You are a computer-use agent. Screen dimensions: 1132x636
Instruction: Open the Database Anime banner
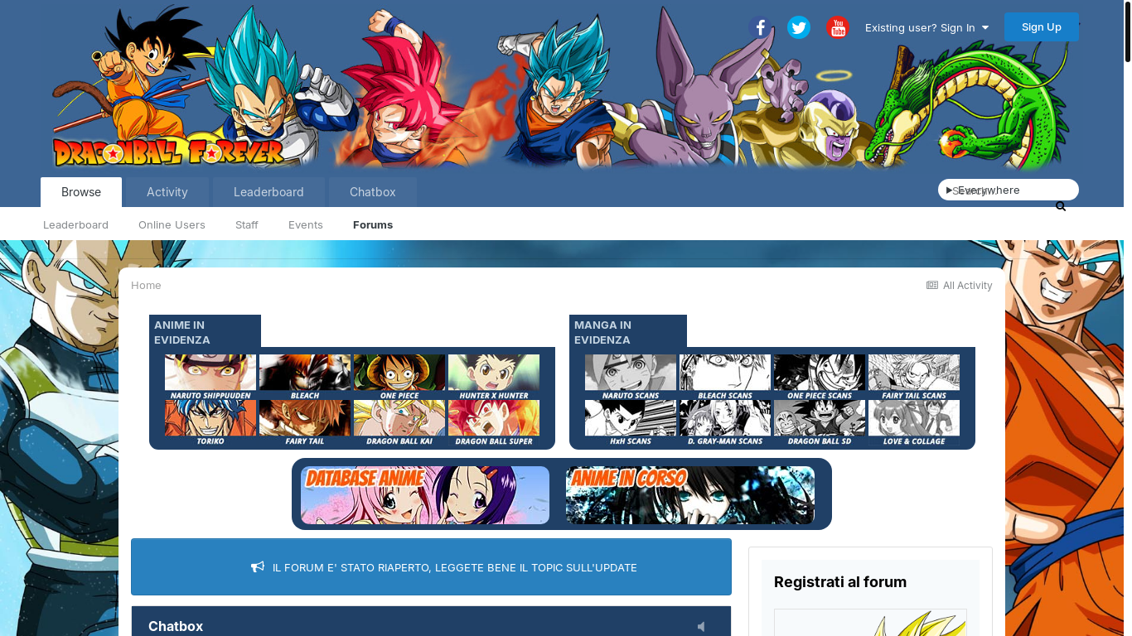point(425,495)
